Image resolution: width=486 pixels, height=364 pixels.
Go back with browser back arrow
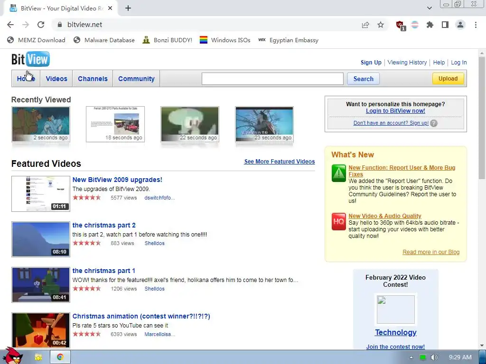10,25
